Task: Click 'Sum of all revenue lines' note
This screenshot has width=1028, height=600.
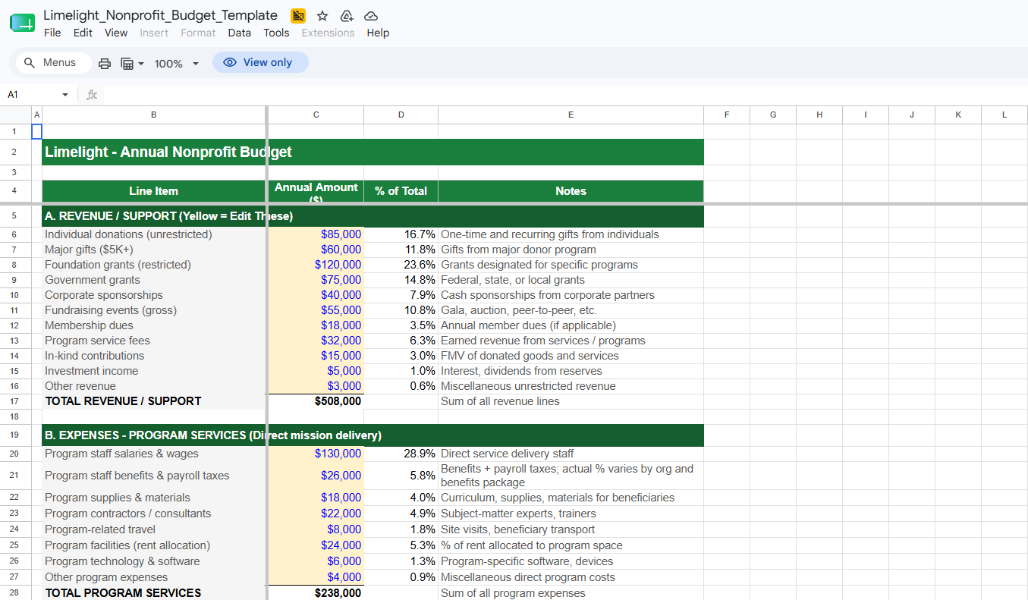Action: coord(571,401)
